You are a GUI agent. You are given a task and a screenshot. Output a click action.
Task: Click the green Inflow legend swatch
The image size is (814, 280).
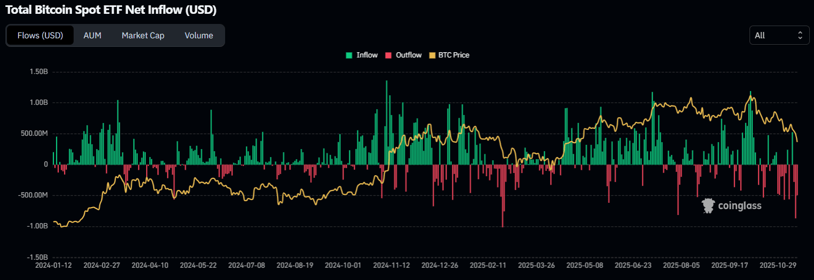click(x=349, y=55)
